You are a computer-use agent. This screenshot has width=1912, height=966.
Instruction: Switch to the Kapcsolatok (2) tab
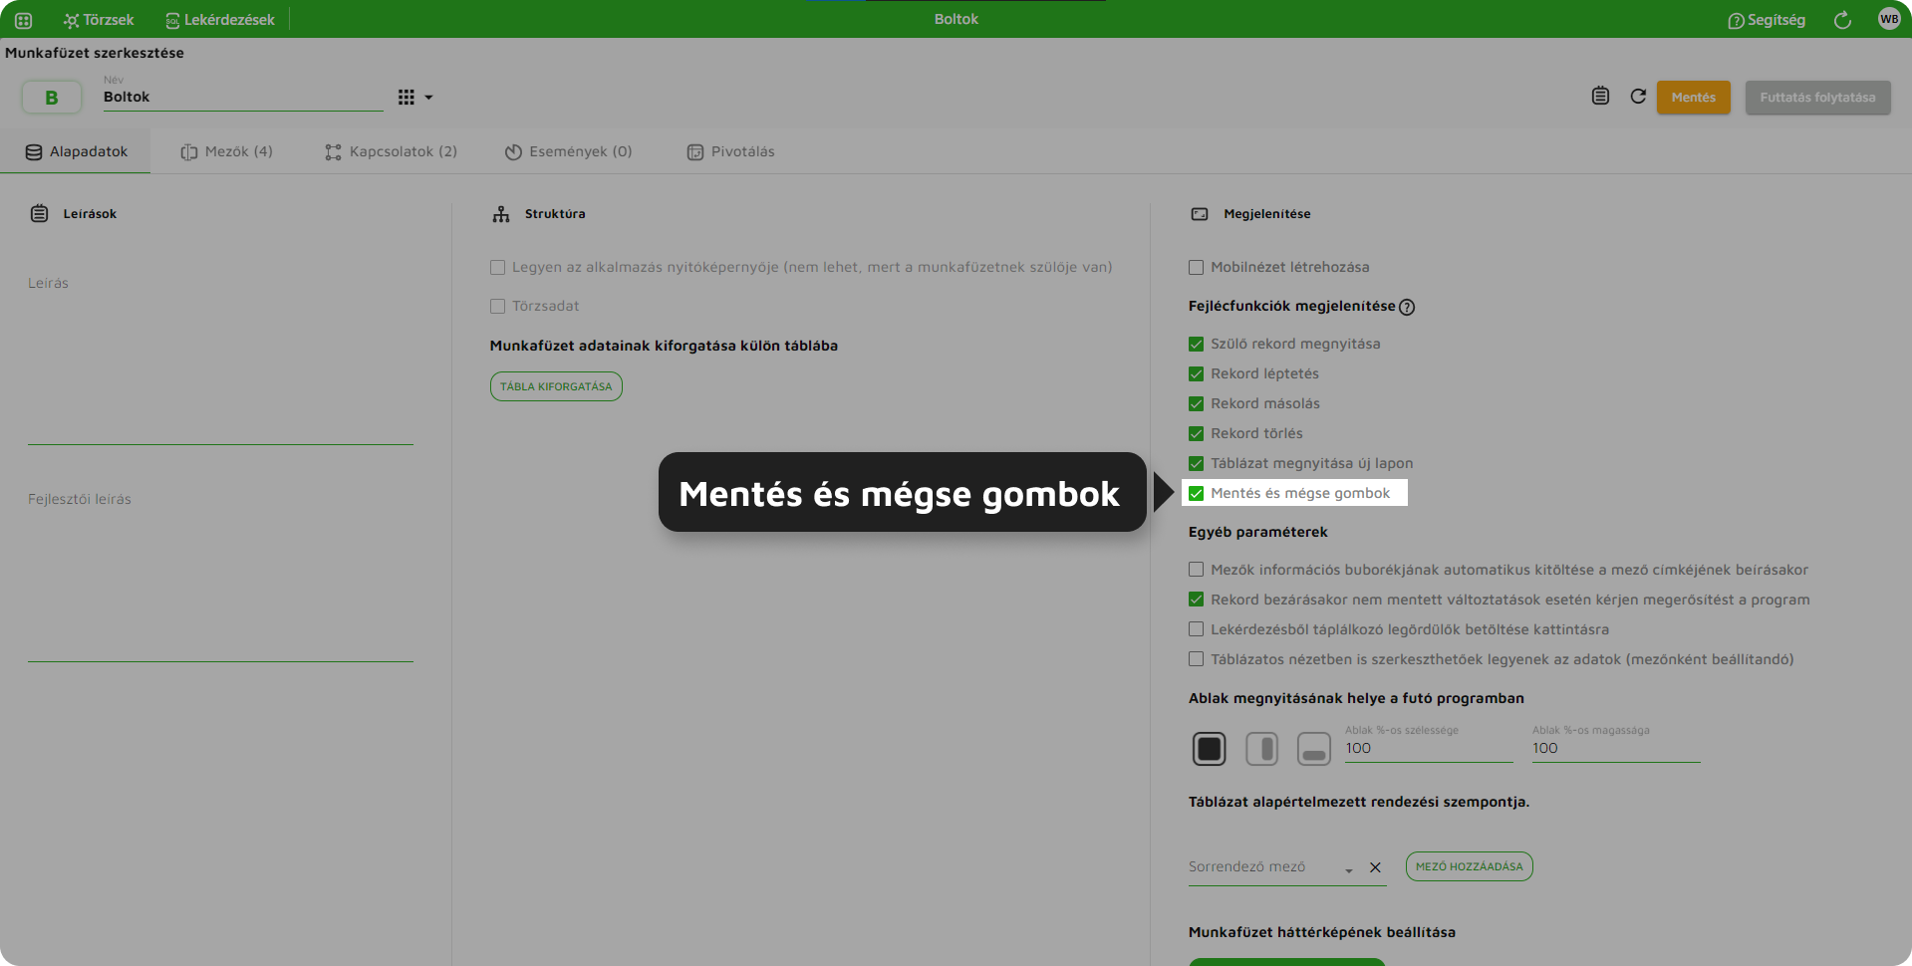click(x=391, y=151)
